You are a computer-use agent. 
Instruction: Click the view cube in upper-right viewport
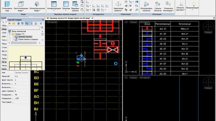pos(208,27)
